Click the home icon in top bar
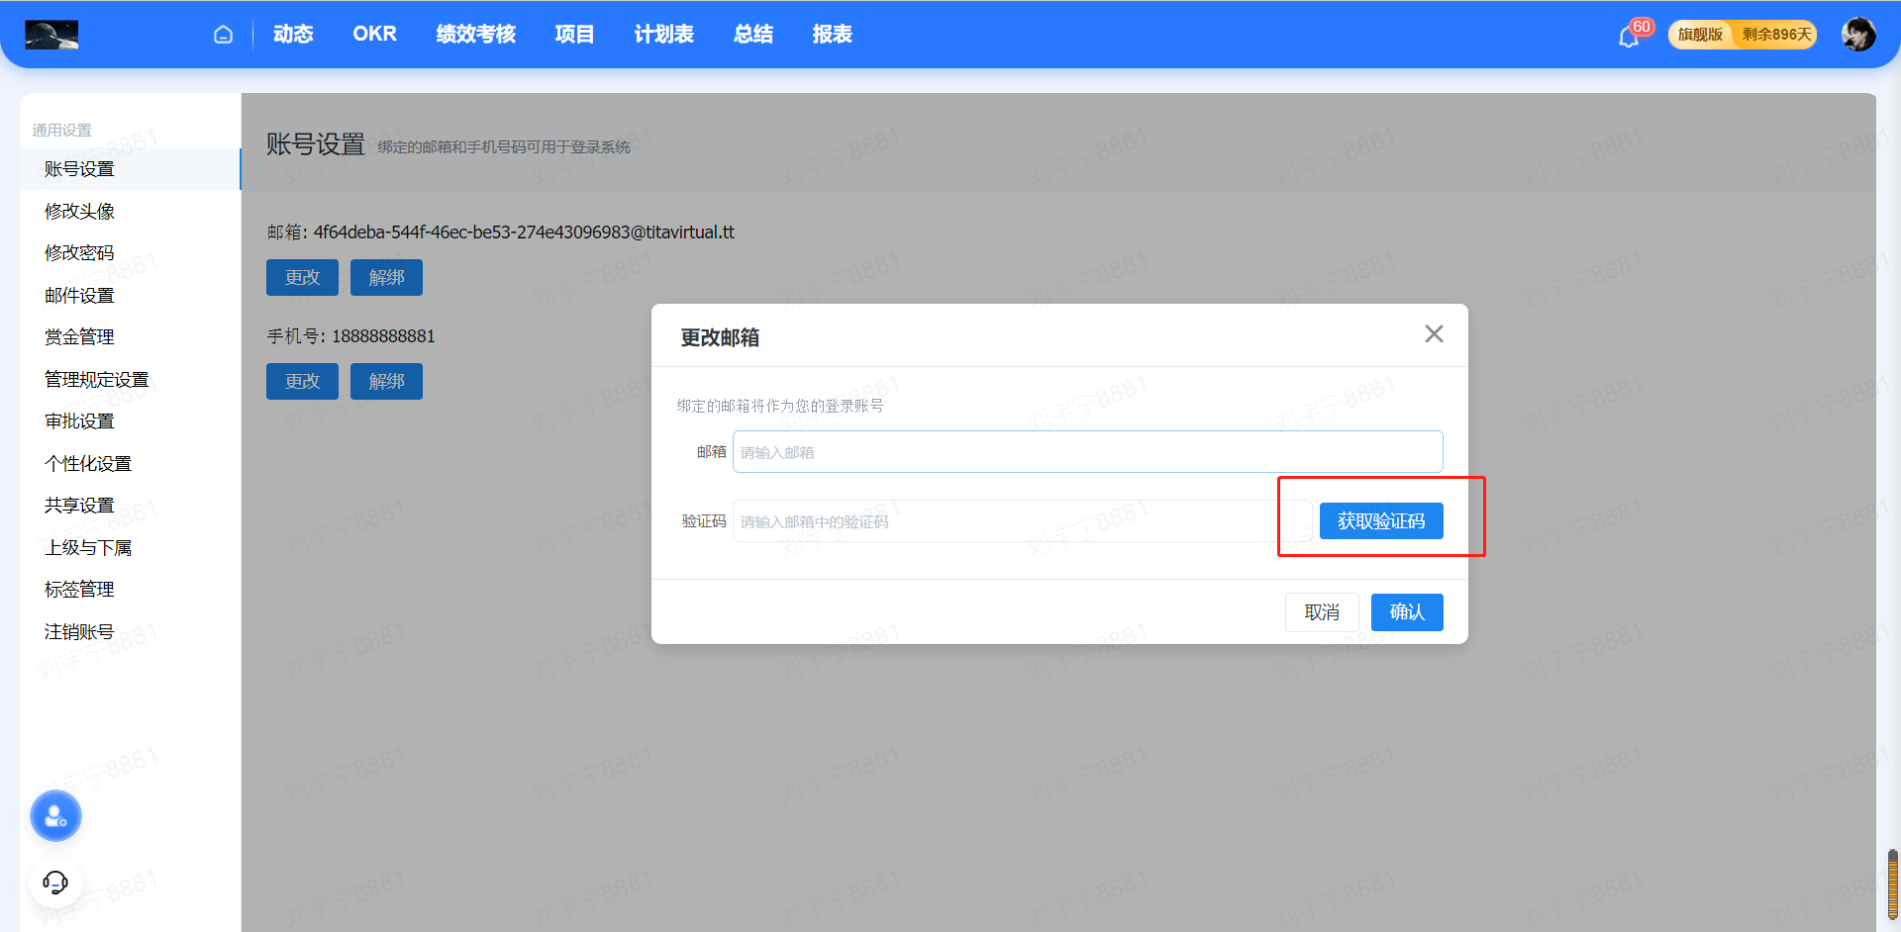 click(224, 35)
